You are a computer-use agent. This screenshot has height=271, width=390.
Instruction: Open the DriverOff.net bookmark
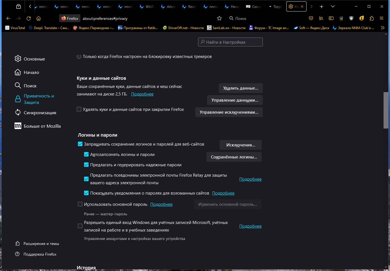pyautogui.click(x=183, y=28)
